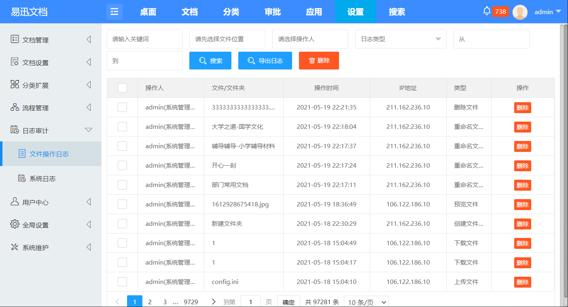568x307 pixels.
Task: Go to page 2
Action: (x=150, y=302)
